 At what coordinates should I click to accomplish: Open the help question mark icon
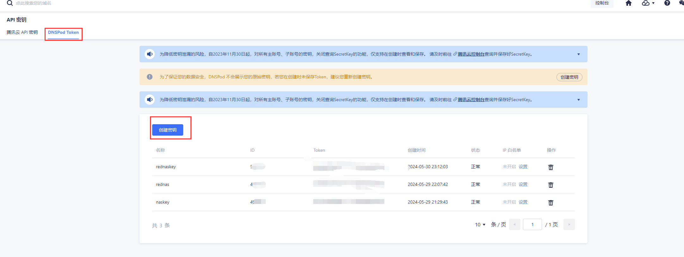click(667, 3)
